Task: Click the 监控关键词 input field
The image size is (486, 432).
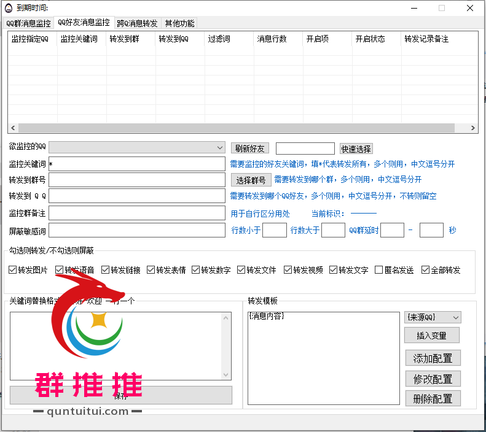Action: [x=136, y=164]
